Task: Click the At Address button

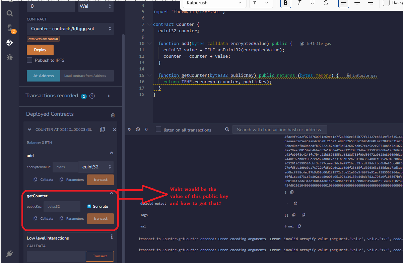Action: point(44,76)
